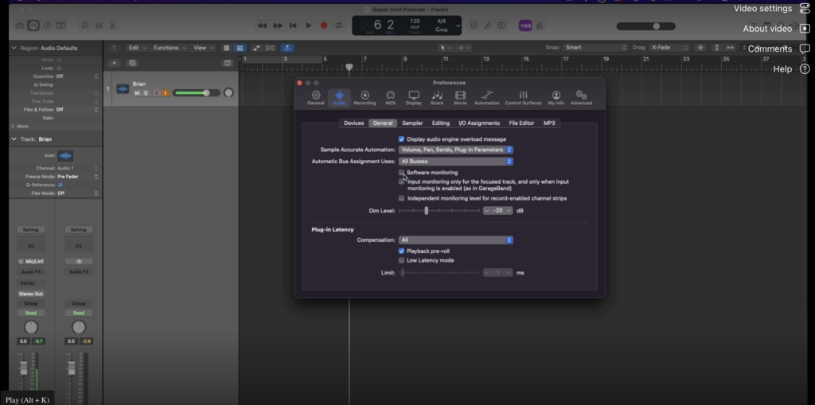Check Independent monitoring level for record-enabled strips
The width and height of the screenshot is (815, 405).
coord(401,198)
